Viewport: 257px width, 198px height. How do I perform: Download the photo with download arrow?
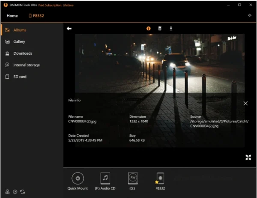pyautogui.click(x=171, y=29)
